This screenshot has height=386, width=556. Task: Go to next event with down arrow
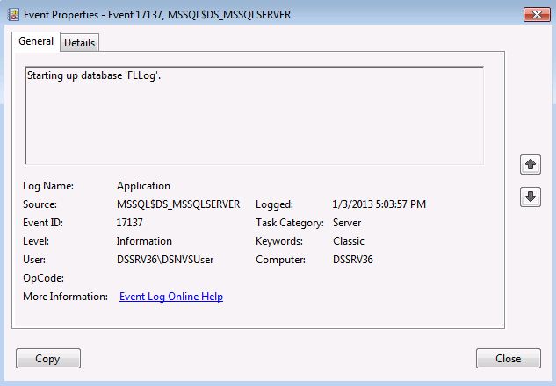click(x=530, y=197)
